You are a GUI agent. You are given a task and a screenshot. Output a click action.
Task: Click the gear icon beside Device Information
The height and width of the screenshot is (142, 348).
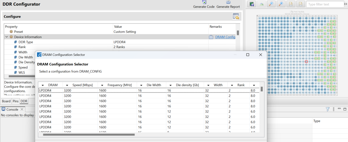(11, 37)
